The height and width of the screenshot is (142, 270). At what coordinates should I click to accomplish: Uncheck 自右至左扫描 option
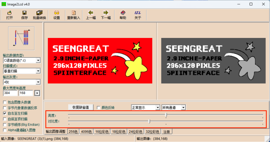[x=5, y=113]
